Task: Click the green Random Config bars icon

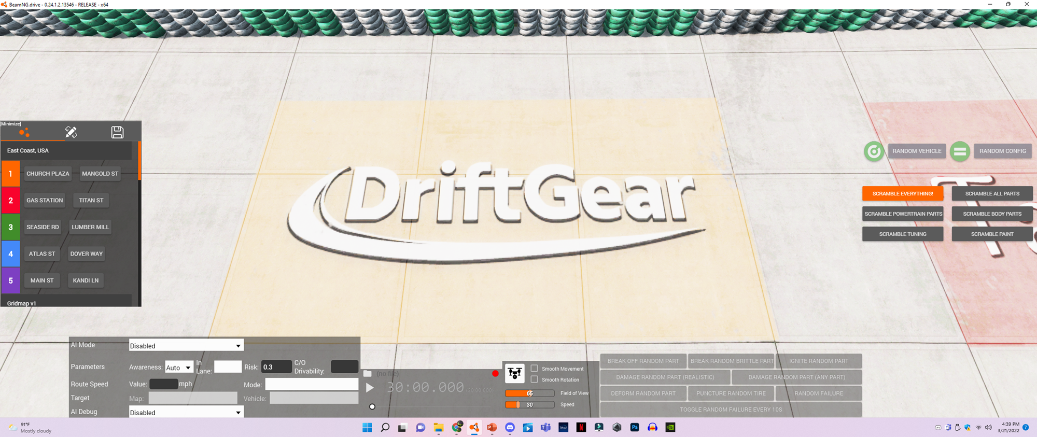Action: point(960,151)
